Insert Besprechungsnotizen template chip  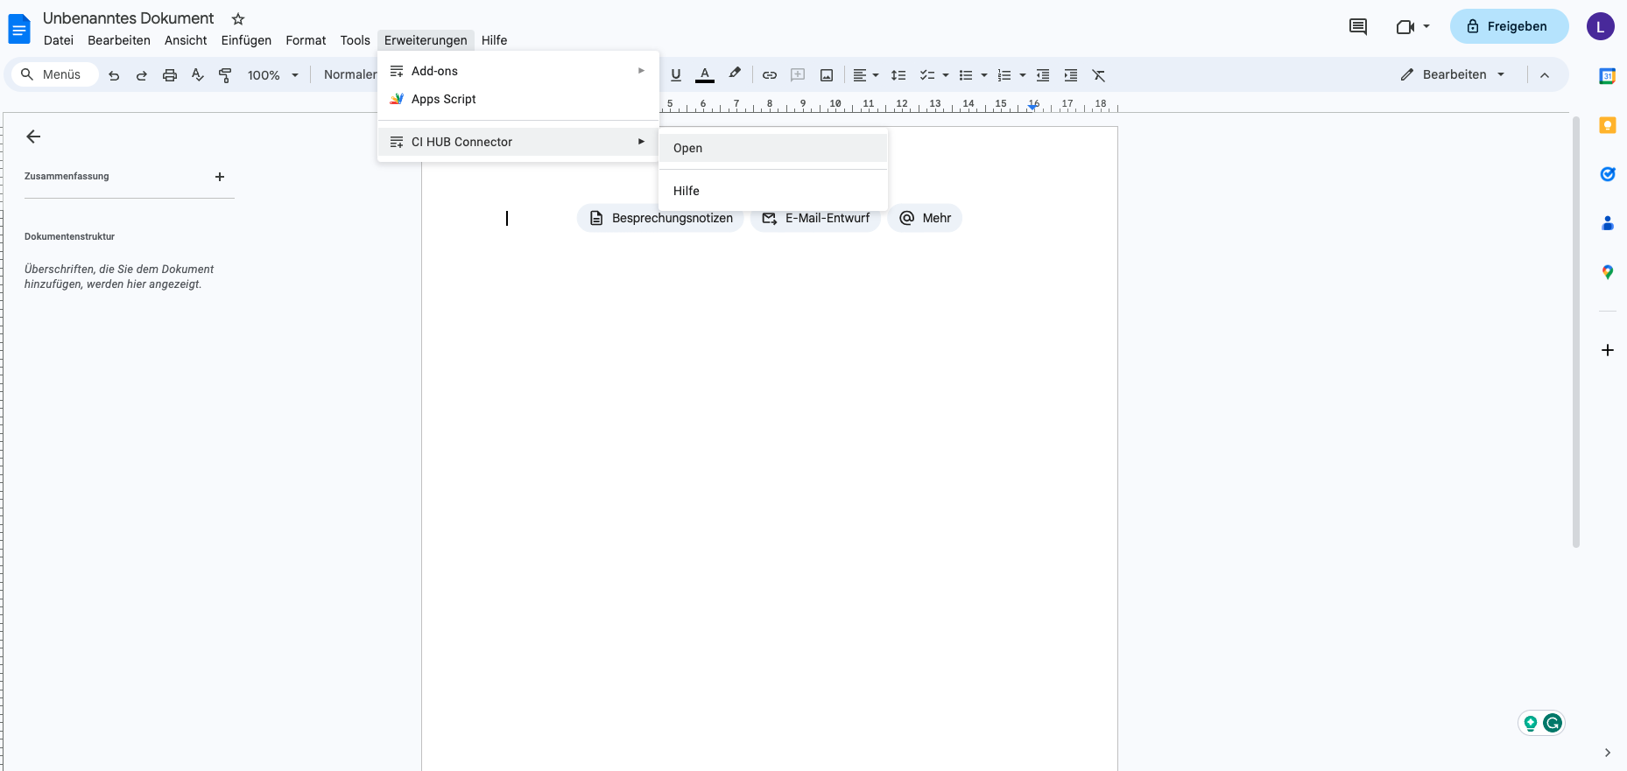click(x=660, y=218)
